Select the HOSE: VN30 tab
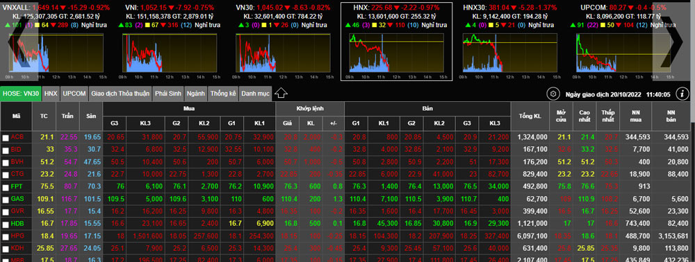 [x=21, y=94]
